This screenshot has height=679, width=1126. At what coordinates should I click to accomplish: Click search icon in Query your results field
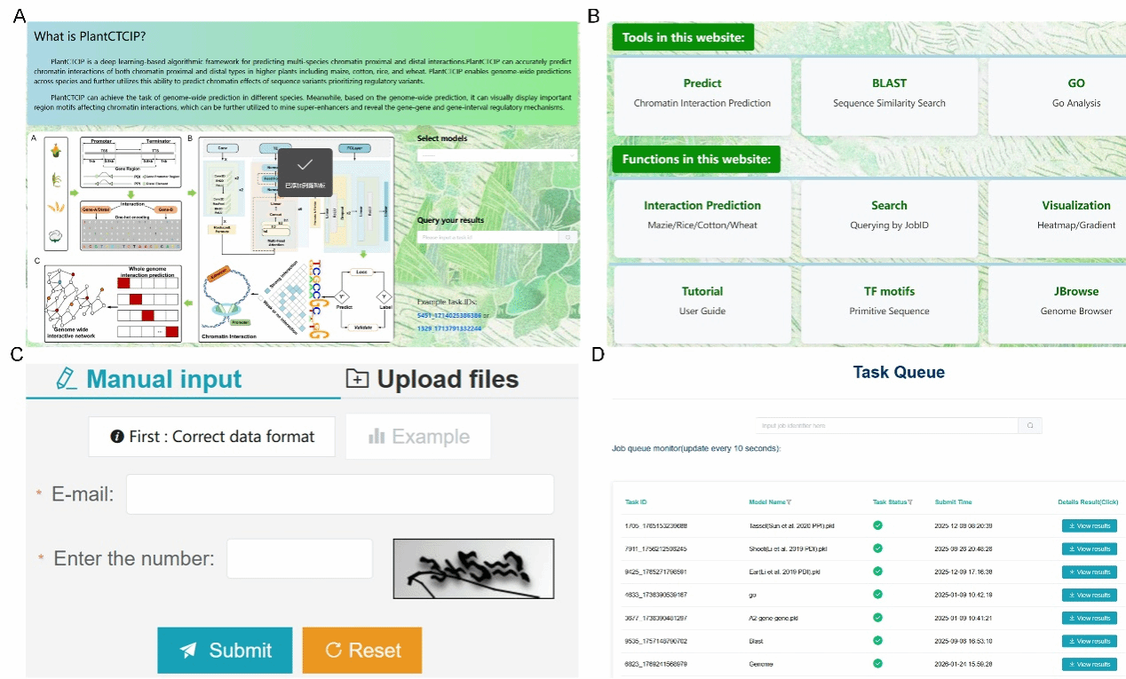point(568,238)
